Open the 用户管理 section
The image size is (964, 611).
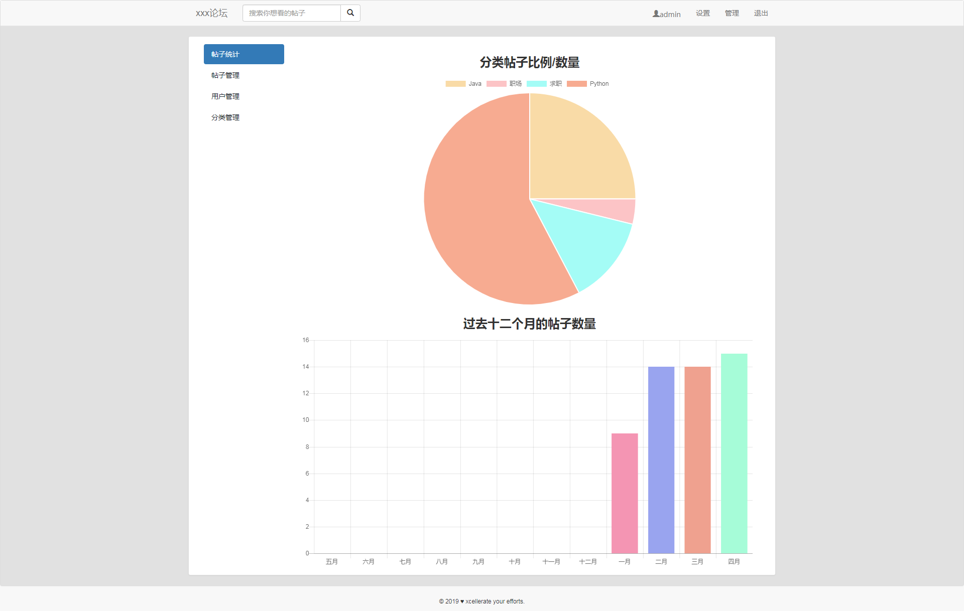tap(225, 96)
